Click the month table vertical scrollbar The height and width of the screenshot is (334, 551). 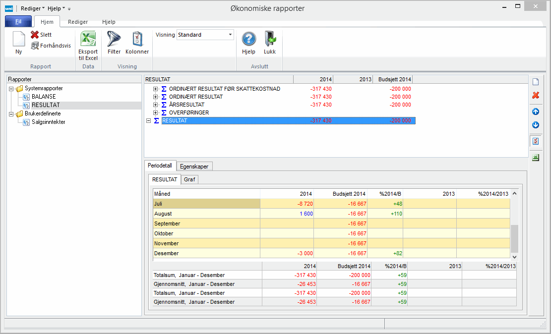[514, 238]
